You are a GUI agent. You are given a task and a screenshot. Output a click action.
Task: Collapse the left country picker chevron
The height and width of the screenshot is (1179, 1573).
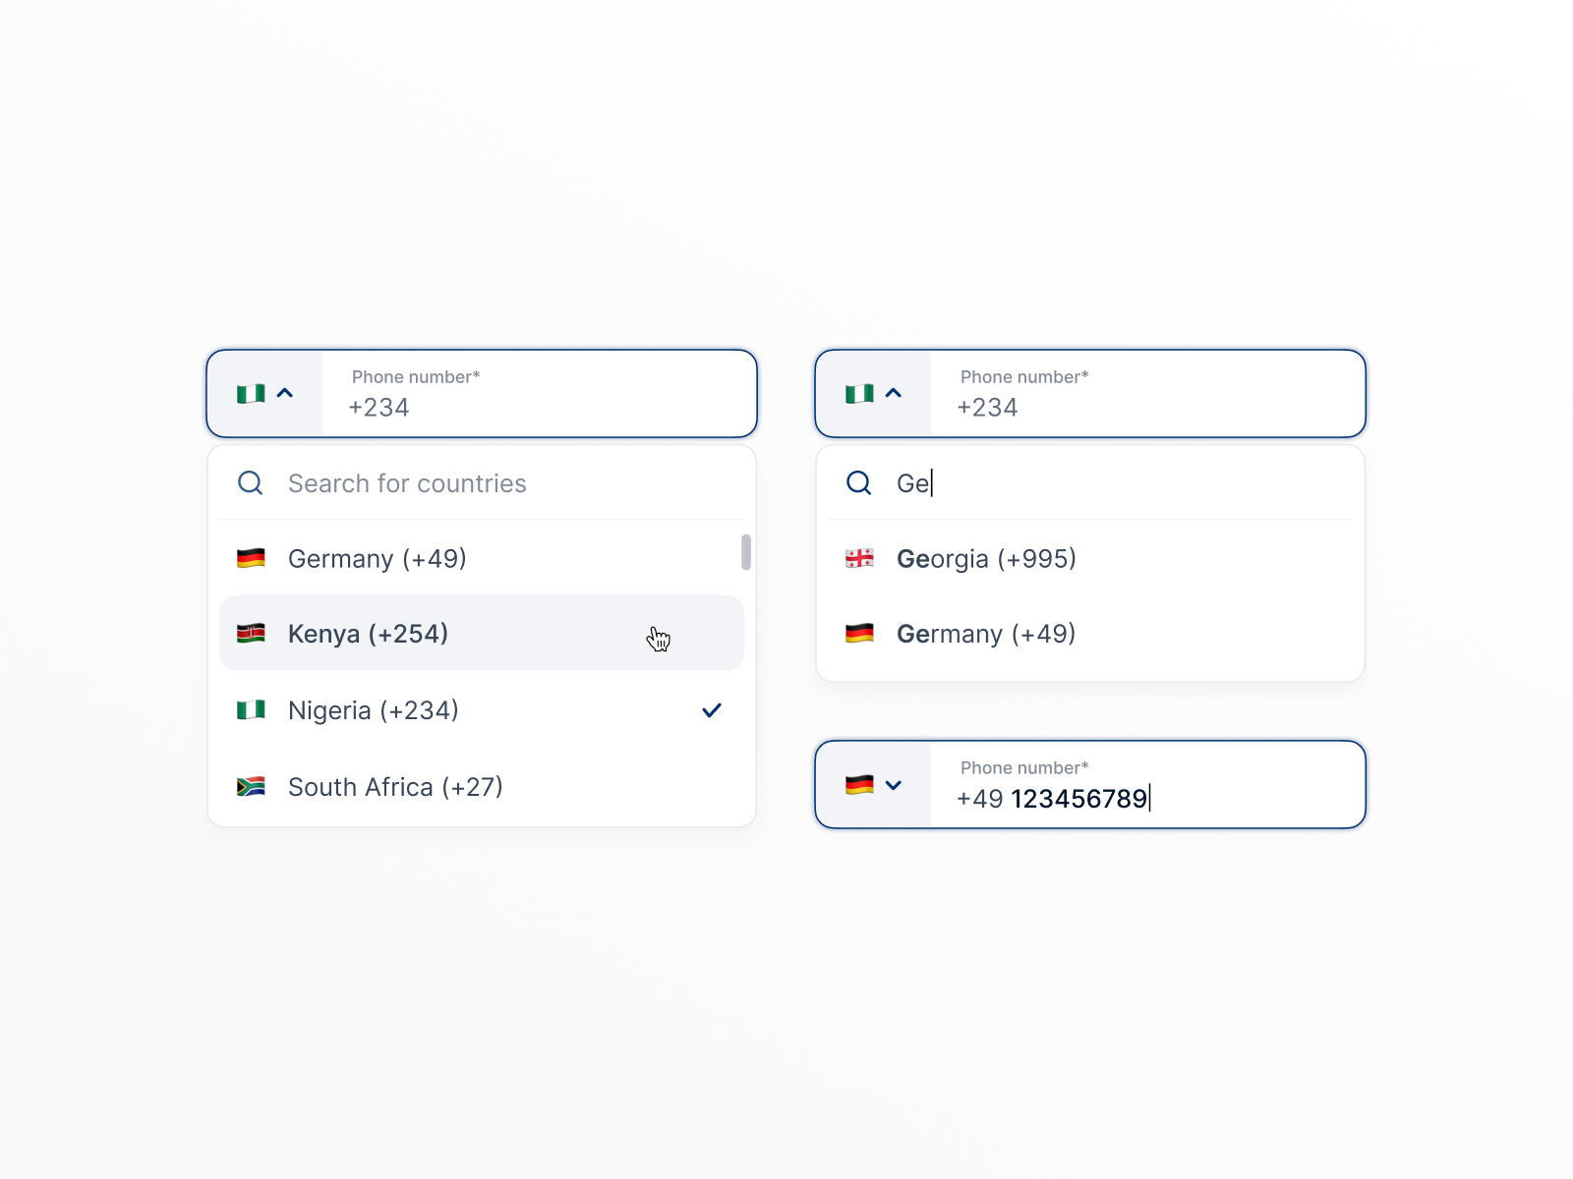coord(286,393)
